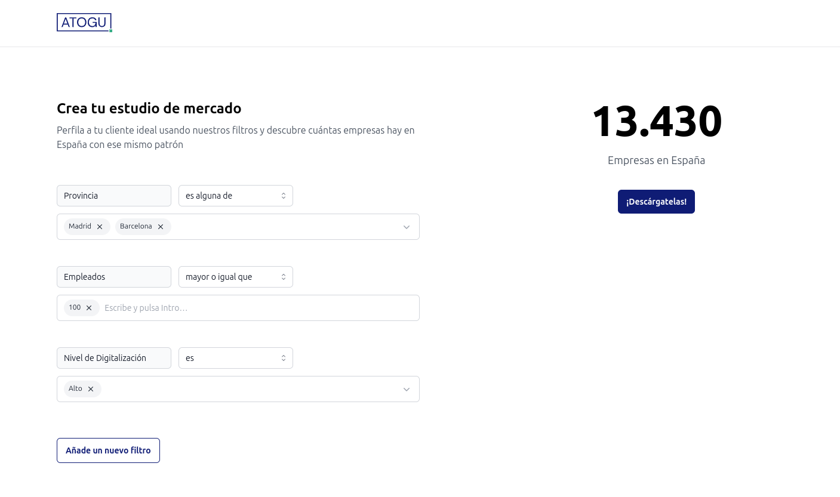The image size is (840, 497).
Task: Remove the Alto digitalization tag
Action: (91, 388)
